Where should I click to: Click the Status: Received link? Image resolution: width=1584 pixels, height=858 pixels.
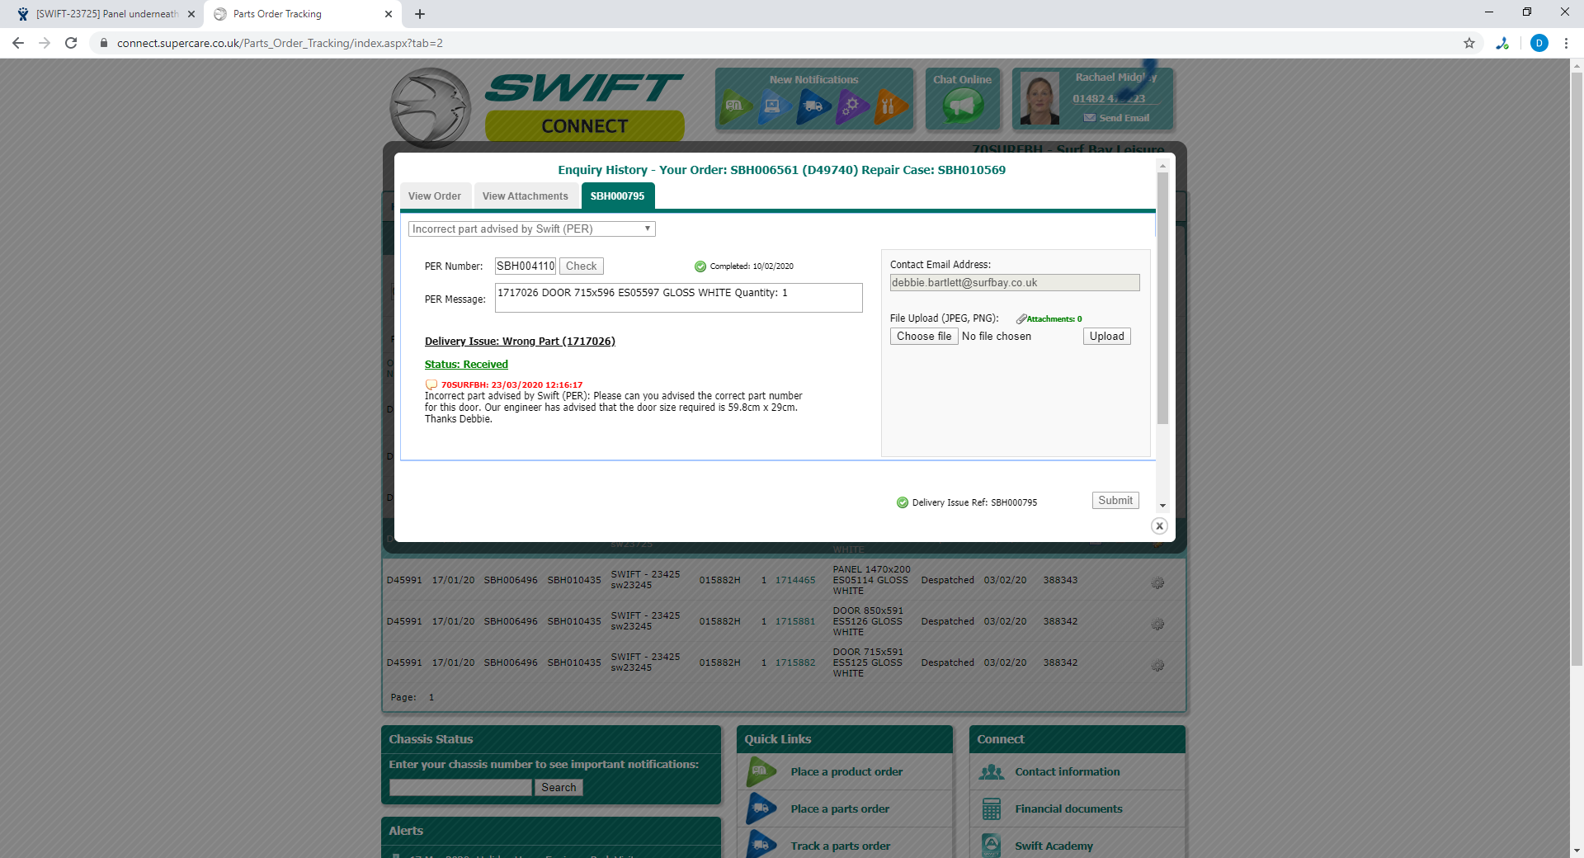[466, 365]
